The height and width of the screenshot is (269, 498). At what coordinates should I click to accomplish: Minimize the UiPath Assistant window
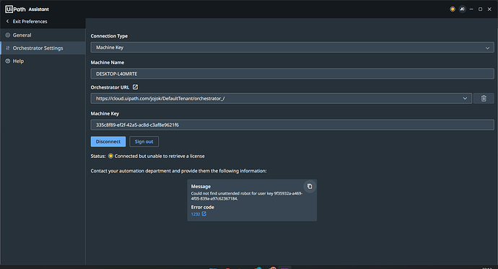tap(471, 9)
